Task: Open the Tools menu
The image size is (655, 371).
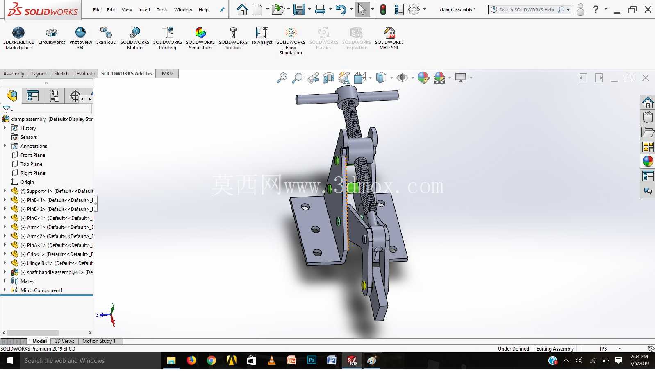Action: tap(162, 10)
